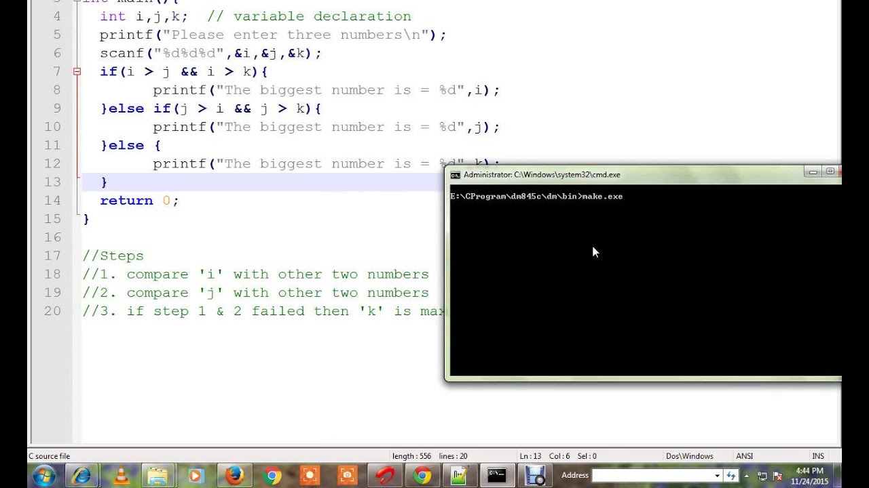The width and height of the screenshot is (869, 488).
Task: Click the cmd.exe window title text
Action: point(542,175)
